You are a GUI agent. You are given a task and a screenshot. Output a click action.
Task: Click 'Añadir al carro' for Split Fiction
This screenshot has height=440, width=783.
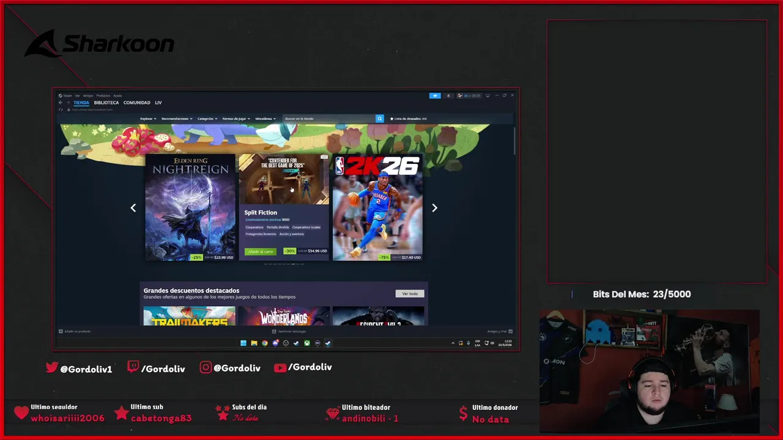[261, 251]
